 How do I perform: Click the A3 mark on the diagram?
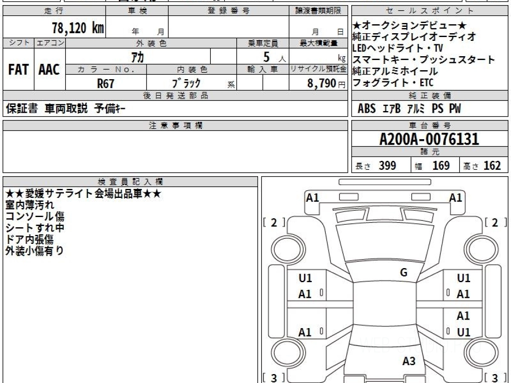409,362
